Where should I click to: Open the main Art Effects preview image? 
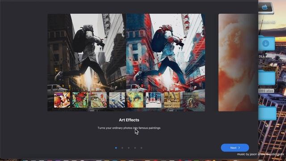coord(126,63)
